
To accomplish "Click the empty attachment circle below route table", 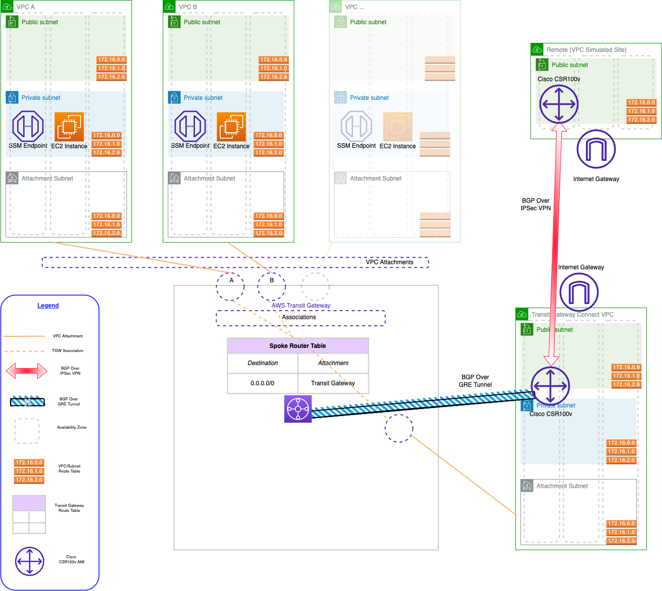I will (x=399, y=428).
